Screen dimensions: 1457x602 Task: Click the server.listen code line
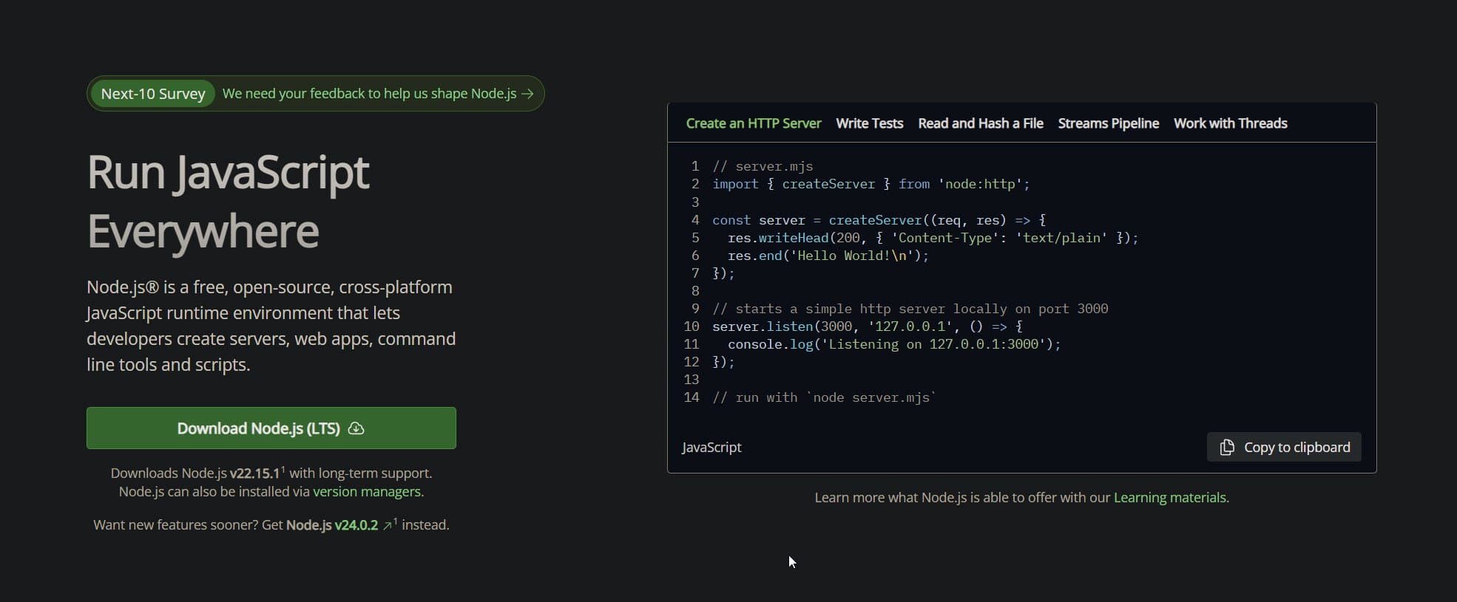867,326
